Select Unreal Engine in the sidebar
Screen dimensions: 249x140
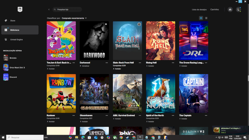[16, 40]
